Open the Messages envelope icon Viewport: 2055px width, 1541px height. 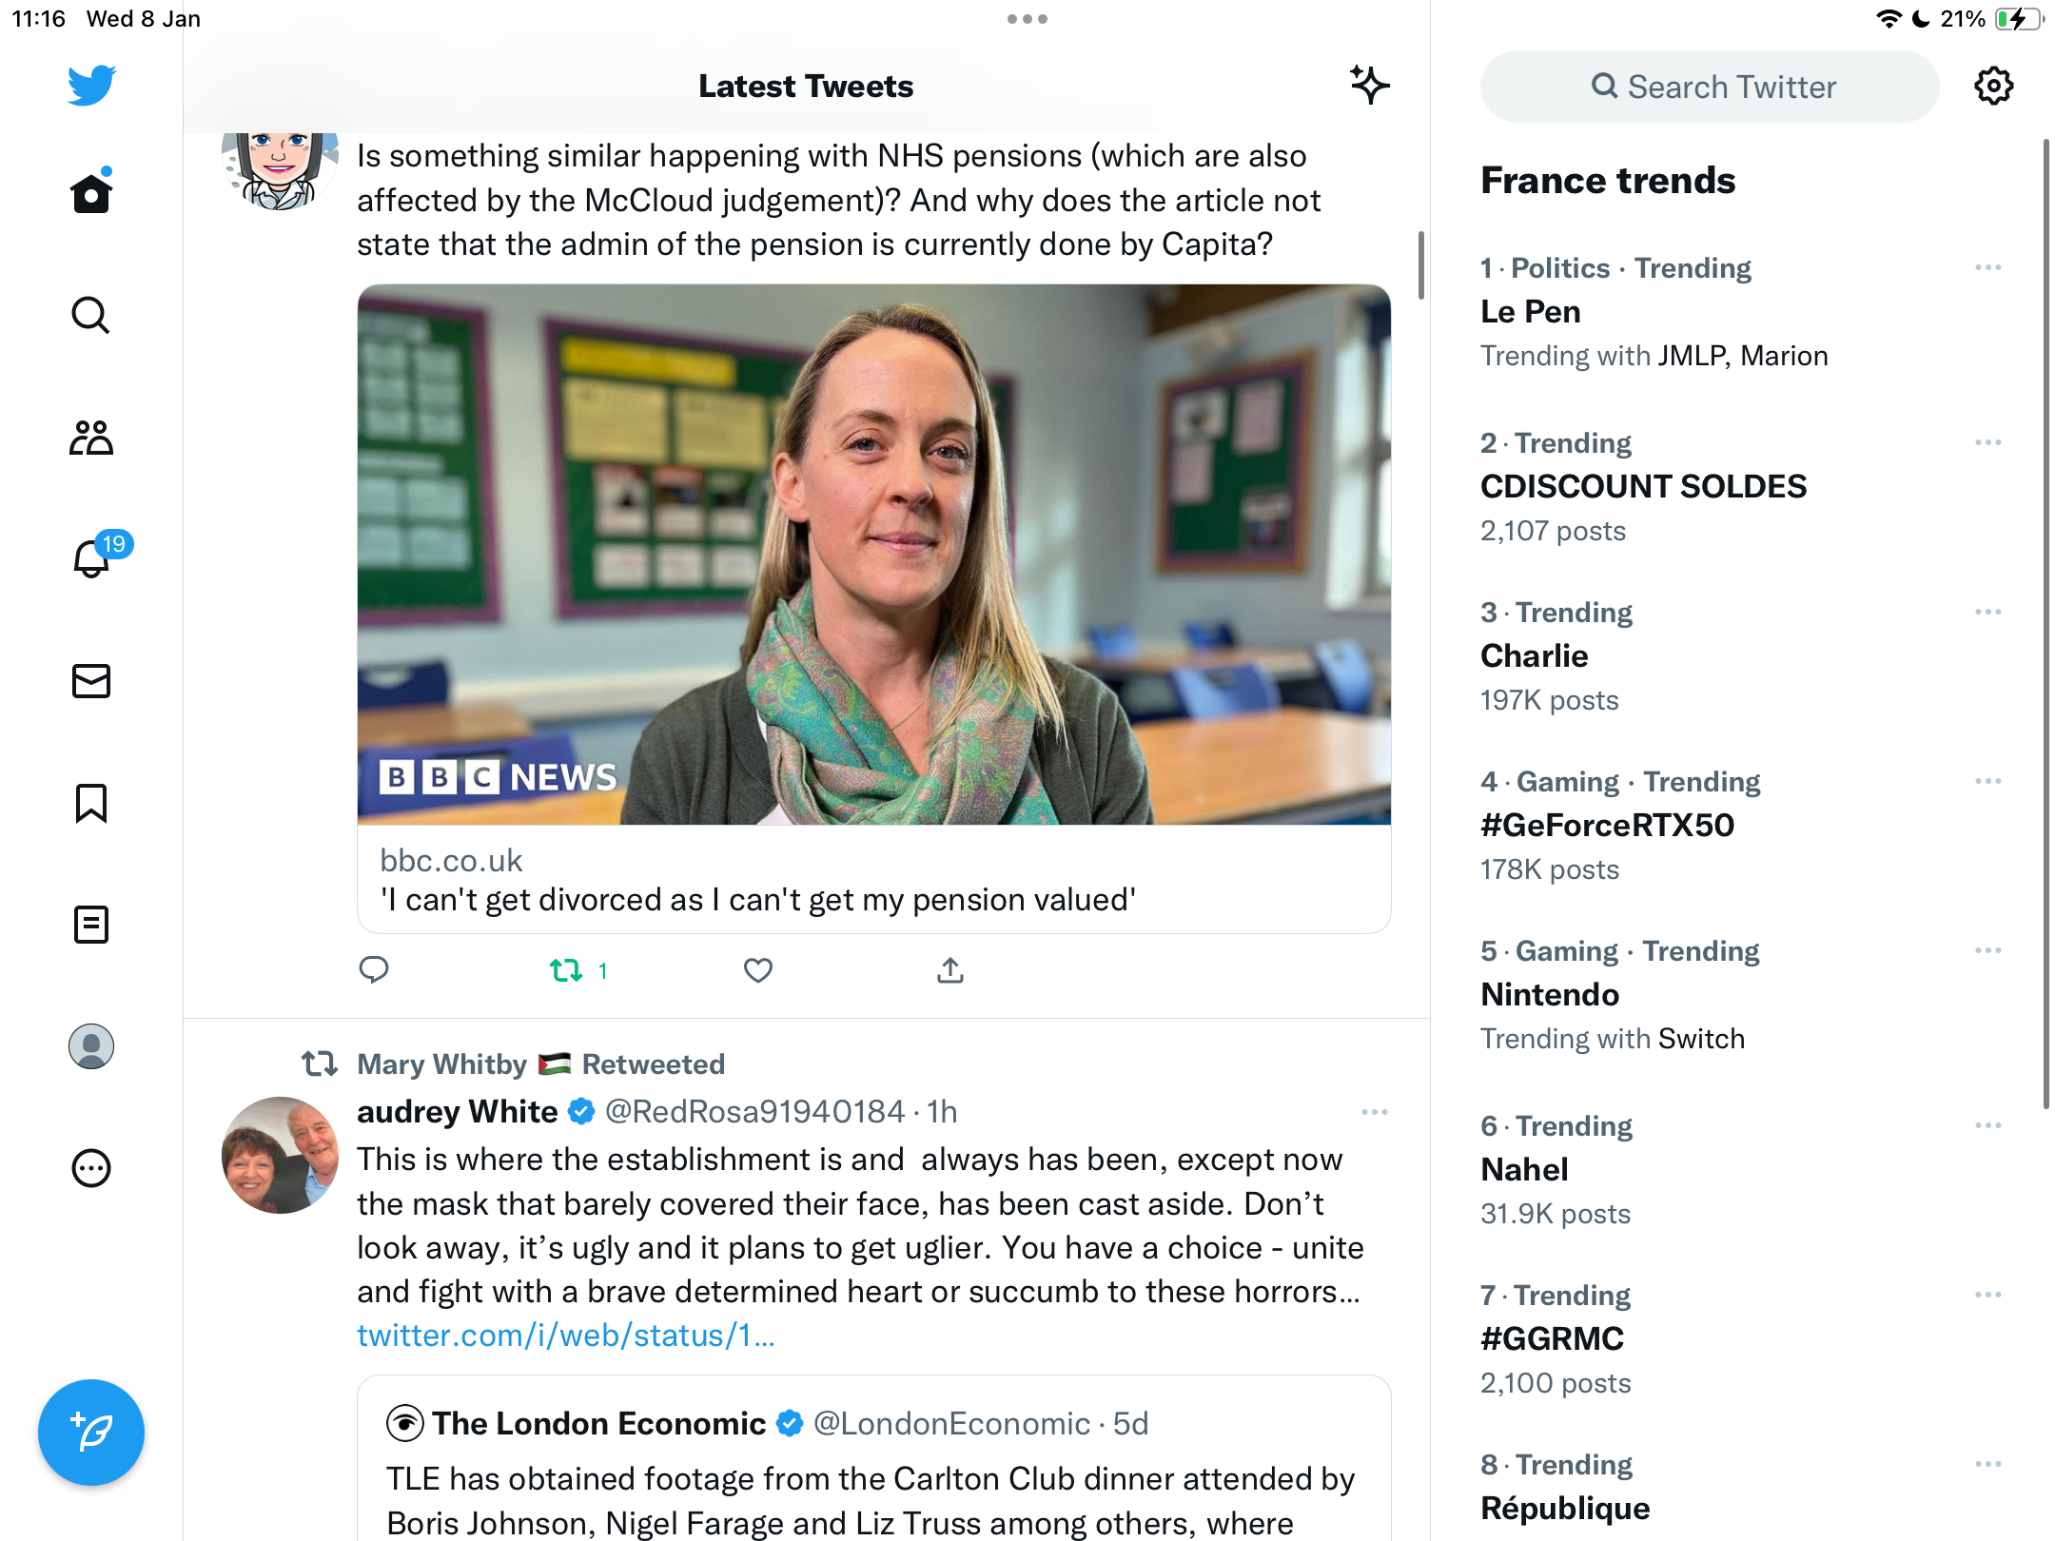pos(91,681)
